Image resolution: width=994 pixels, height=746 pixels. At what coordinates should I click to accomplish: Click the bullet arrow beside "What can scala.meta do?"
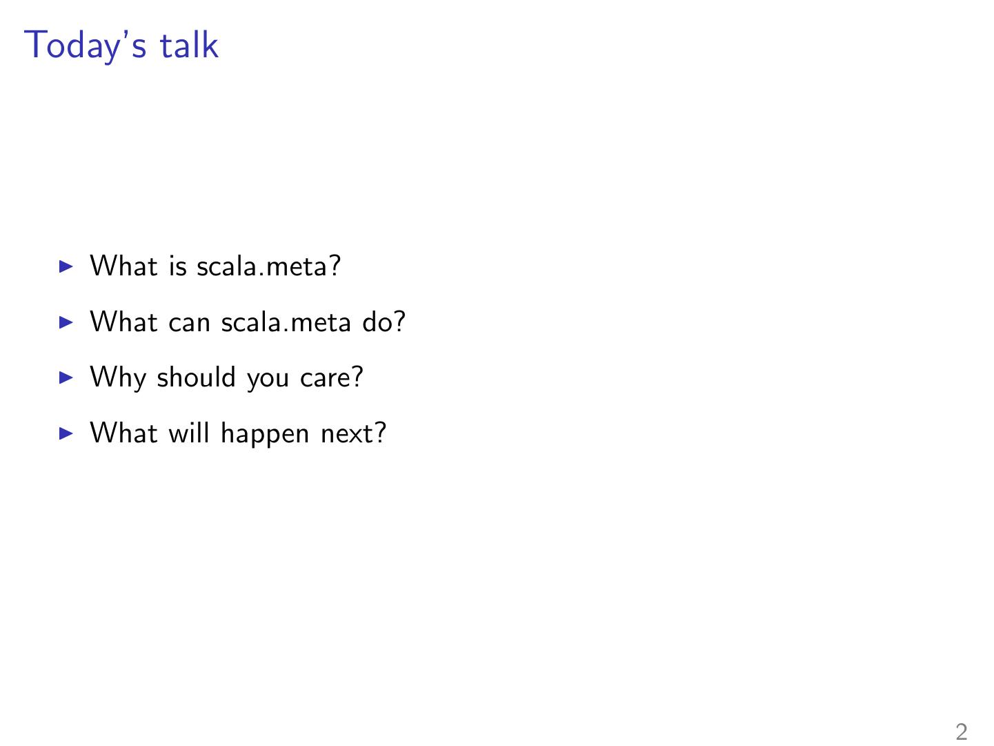(66, 322)
